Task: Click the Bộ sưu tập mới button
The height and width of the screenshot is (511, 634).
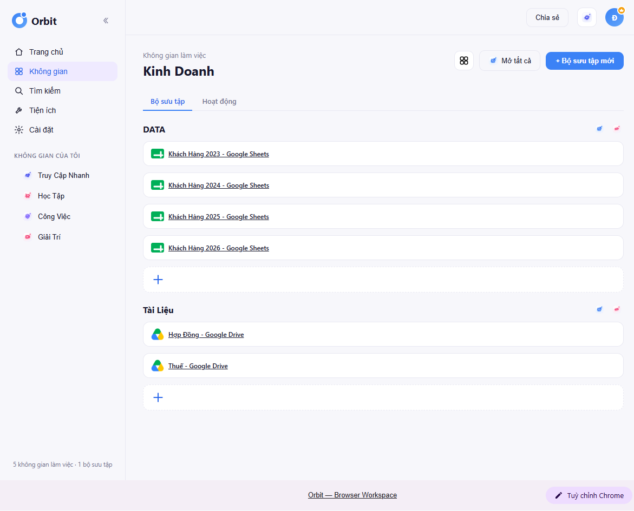Action: click(x=584, y=61)
